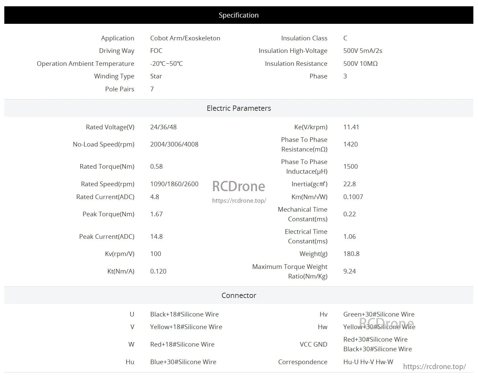Click the Black+18#Silicone Wire entry
This screenshot has height=382, width=478.
coord(184,314)
